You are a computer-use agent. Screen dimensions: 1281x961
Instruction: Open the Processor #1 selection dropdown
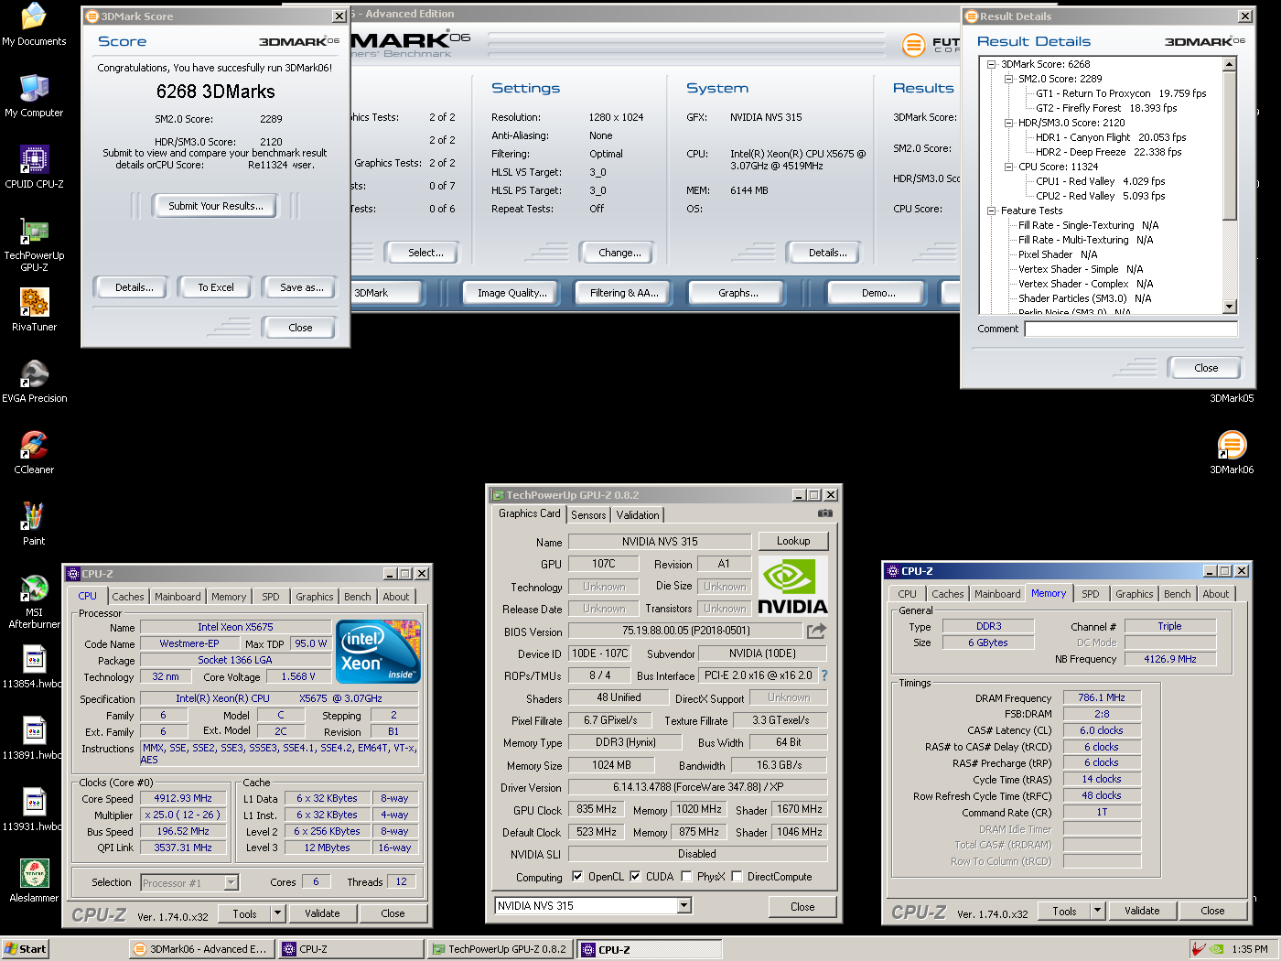[x=231, y=882]
